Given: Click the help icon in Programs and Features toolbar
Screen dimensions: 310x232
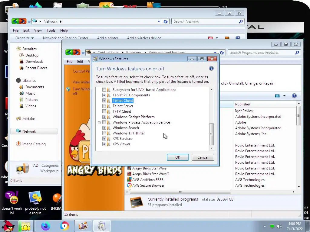Looking at the screenshot, I should click(294, 96).
